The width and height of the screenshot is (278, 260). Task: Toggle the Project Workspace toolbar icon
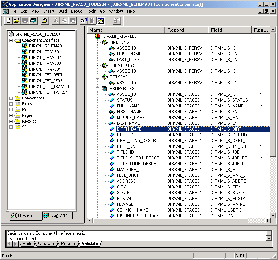pyautogui.click(x=100, y=21)
